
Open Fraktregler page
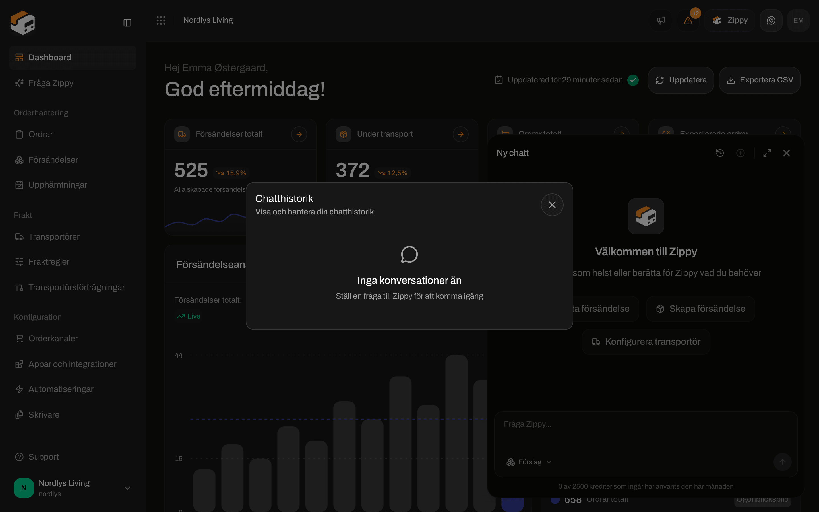coord(73,262)
